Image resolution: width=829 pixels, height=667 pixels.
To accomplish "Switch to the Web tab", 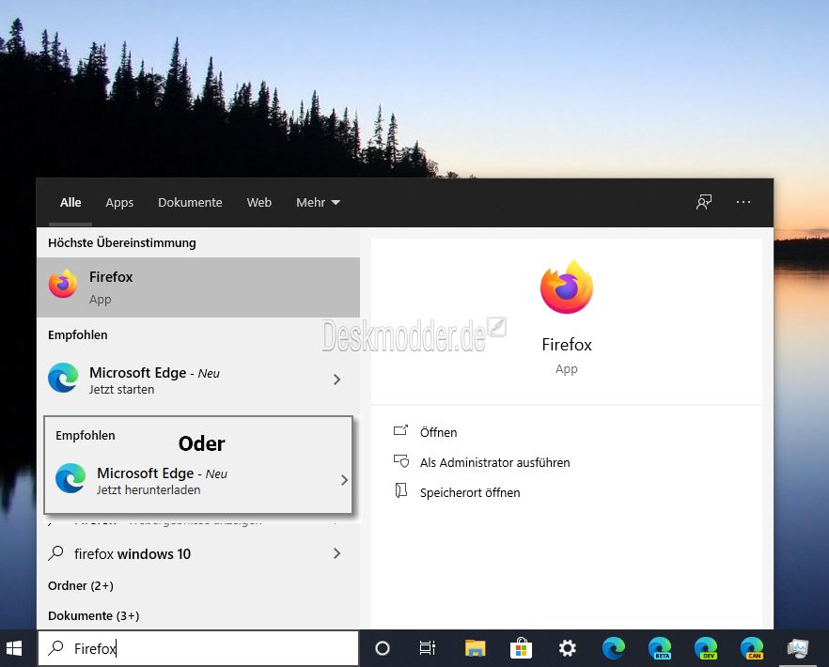I will (x=259, y=202).
